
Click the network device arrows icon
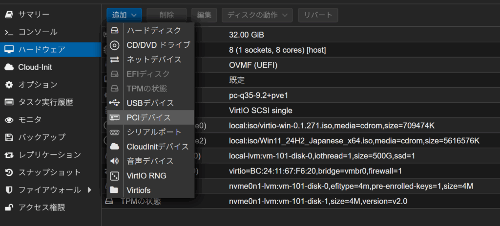[115, 59]
